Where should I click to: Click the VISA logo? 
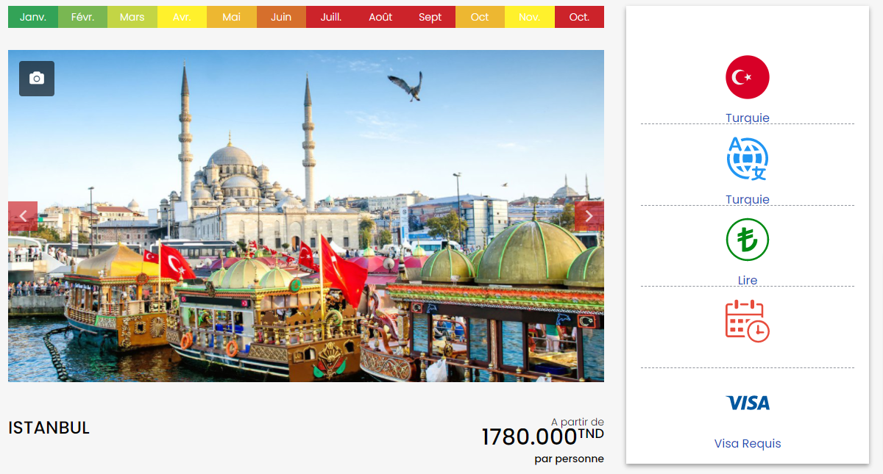(x=748, y=403)
